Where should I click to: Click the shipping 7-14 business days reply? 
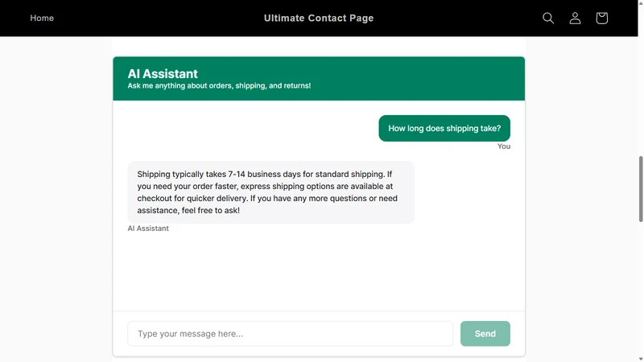point(270,192)
